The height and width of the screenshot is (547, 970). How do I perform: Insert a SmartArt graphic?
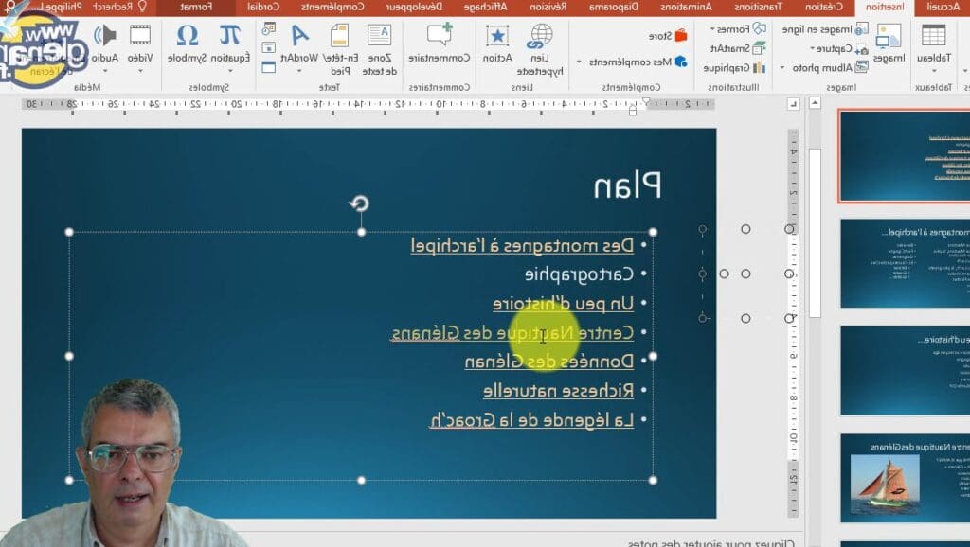click(x=738, y=48)
